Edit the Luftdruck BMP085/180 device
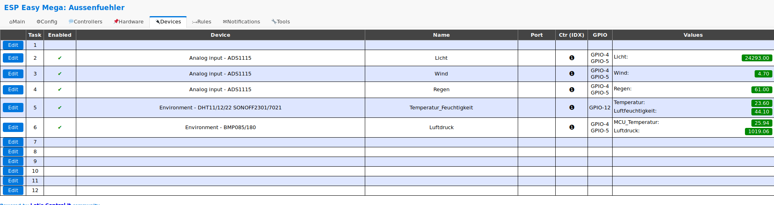The height and width of the screenshot is (205, 774). click(13, 128)
